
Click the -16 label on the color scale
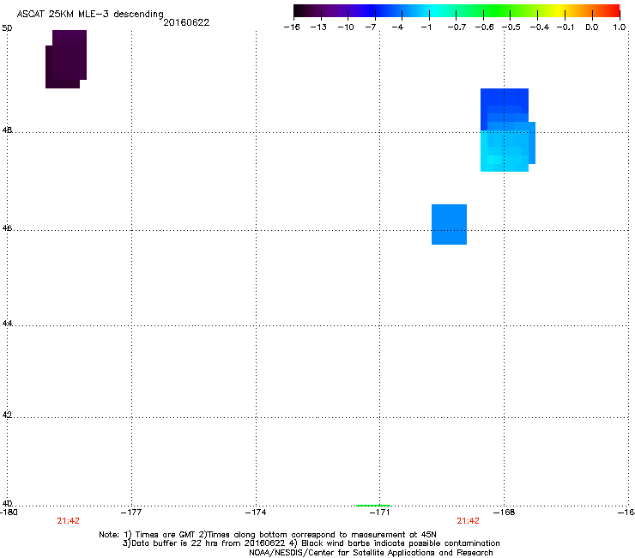[292, 27]
